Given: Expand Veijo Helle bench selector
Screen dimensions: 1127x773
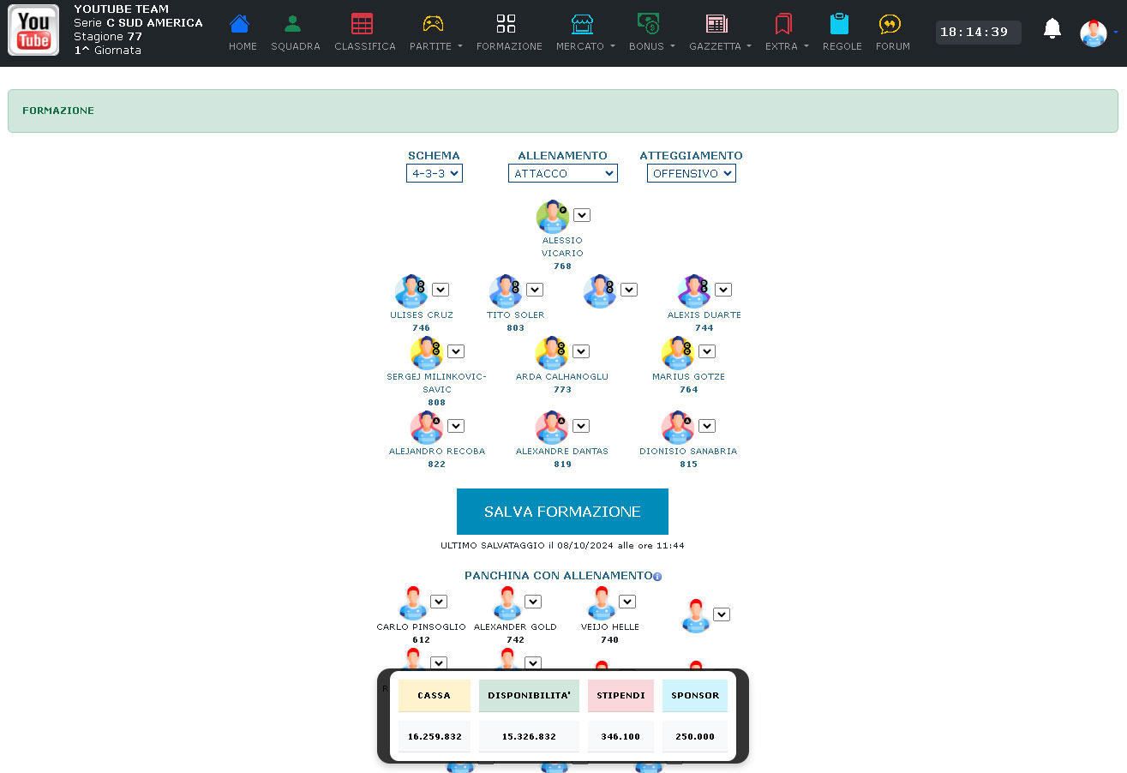Looking at the screenshot, I should point(627,602).
